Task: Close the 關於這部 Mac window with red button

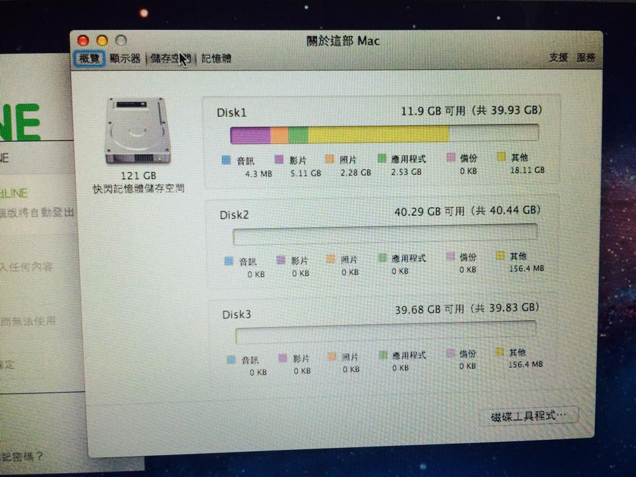Action: (x=83, y=41)
